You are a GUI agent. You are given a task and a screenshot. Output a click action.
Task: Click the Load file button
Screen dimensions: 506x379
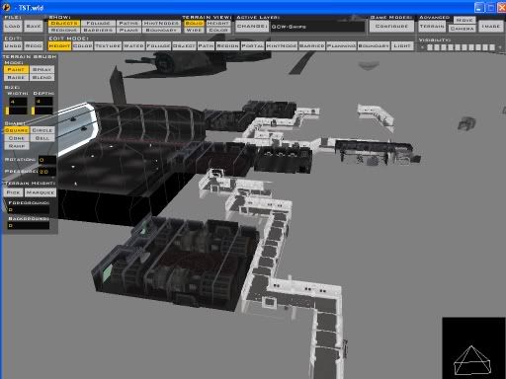pyautogui.click(x=13, y=26)
